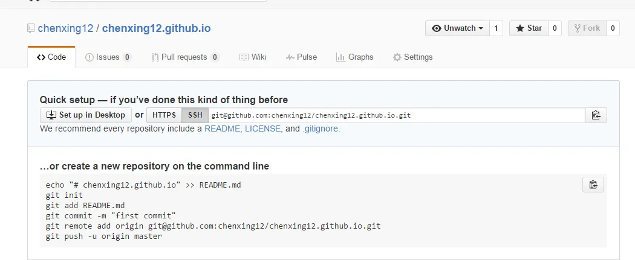Open the Wiki tab
635x260 pixels.
pos(253,57)
